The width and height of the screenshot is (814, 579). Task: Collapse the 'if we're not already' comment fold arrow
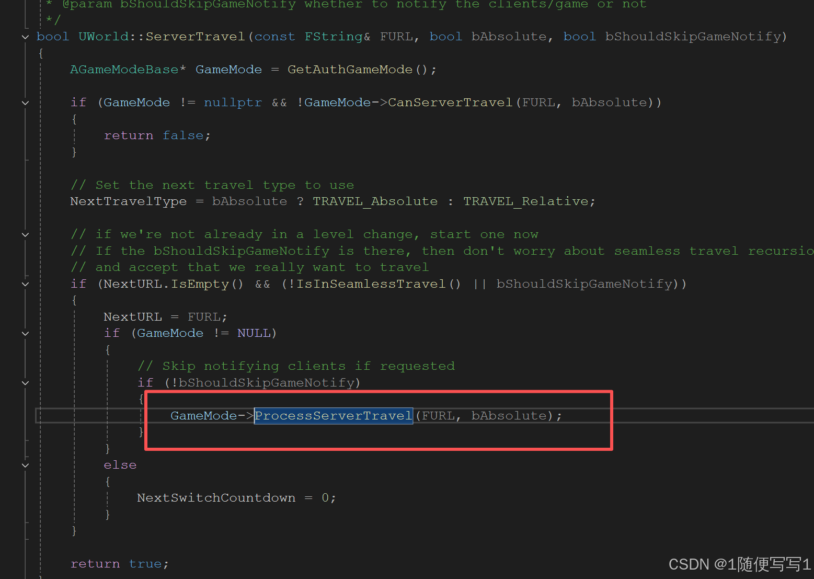point(25,234)
